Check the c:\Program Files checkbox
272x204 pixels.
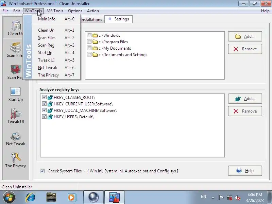pyautogui.click(x=89, y=41)
